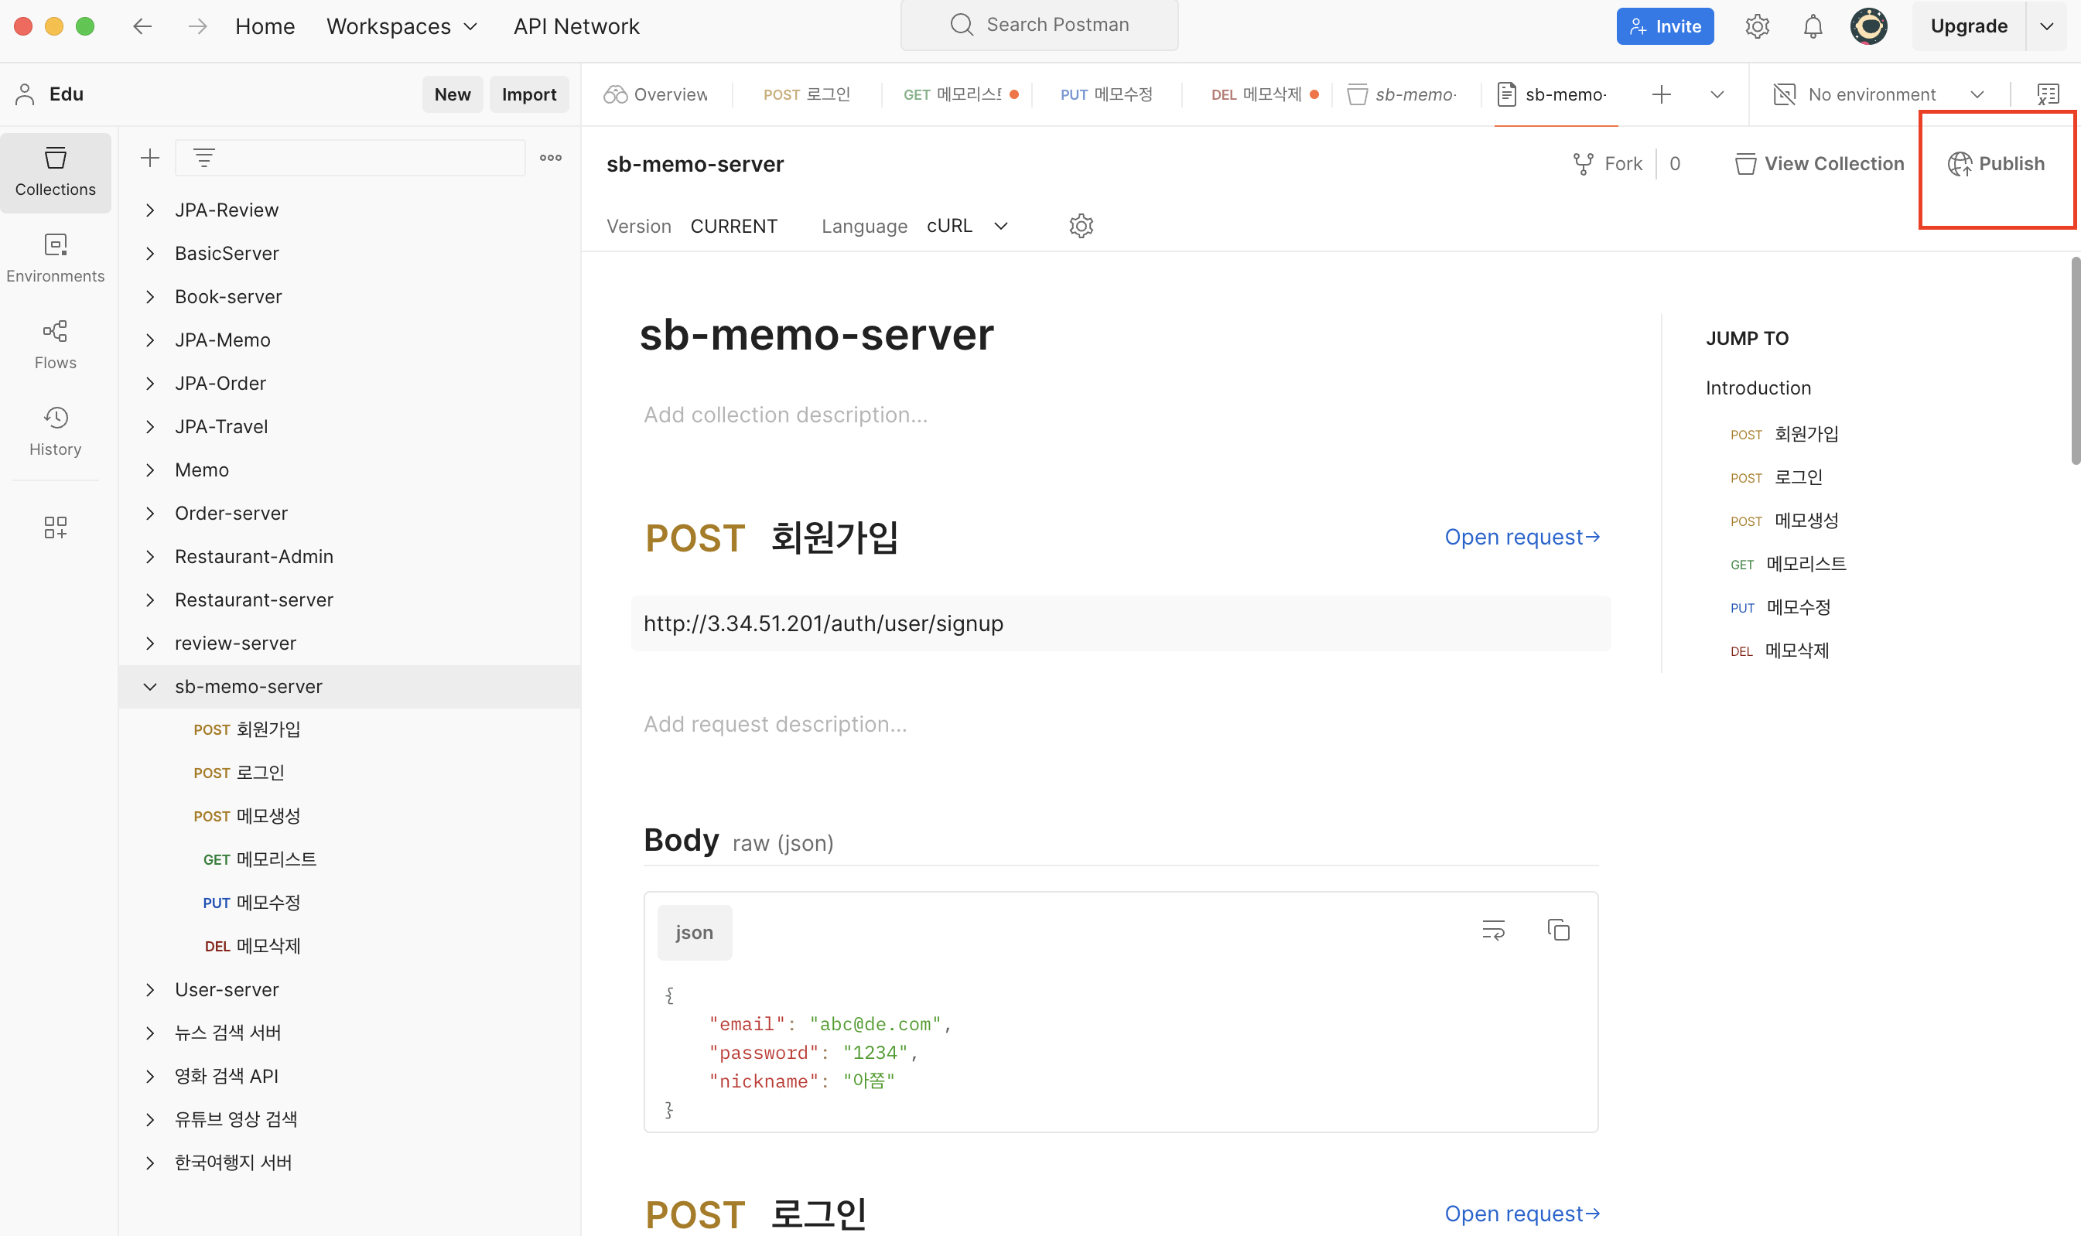Click the notifications bell icon
2081x1236 pixels.
point(1812,26)
